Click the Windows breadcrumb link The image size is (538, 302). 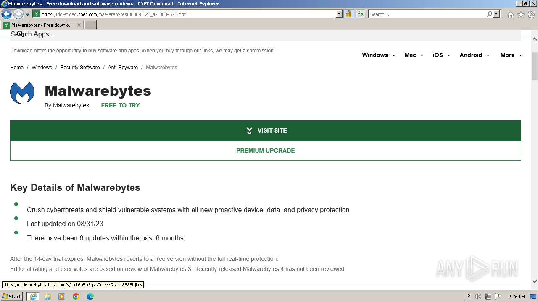coord(42,67)
